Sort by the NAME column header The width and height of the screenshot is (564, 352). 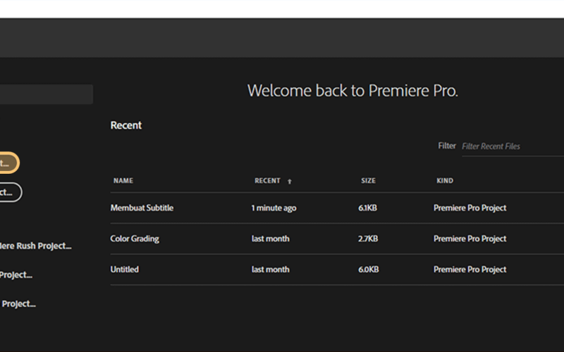(x=123, y=181)
